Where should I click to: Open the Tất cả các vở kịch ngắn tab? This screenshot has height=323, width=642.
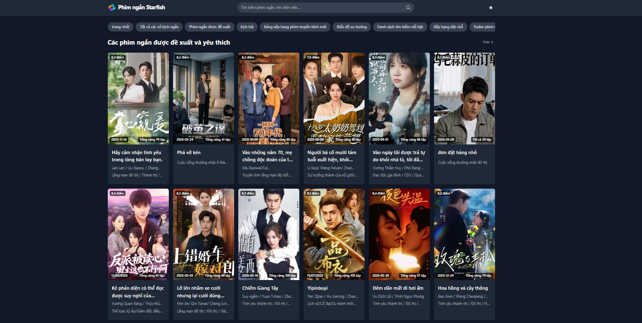[159, 27]
